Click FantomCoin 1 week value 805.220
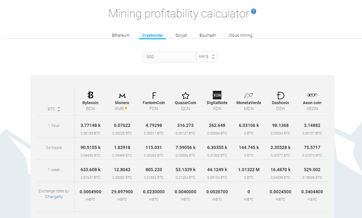Image resolution: width=362 pixels, height=218 pixels. pyautogui.click(x=154, y=169)
